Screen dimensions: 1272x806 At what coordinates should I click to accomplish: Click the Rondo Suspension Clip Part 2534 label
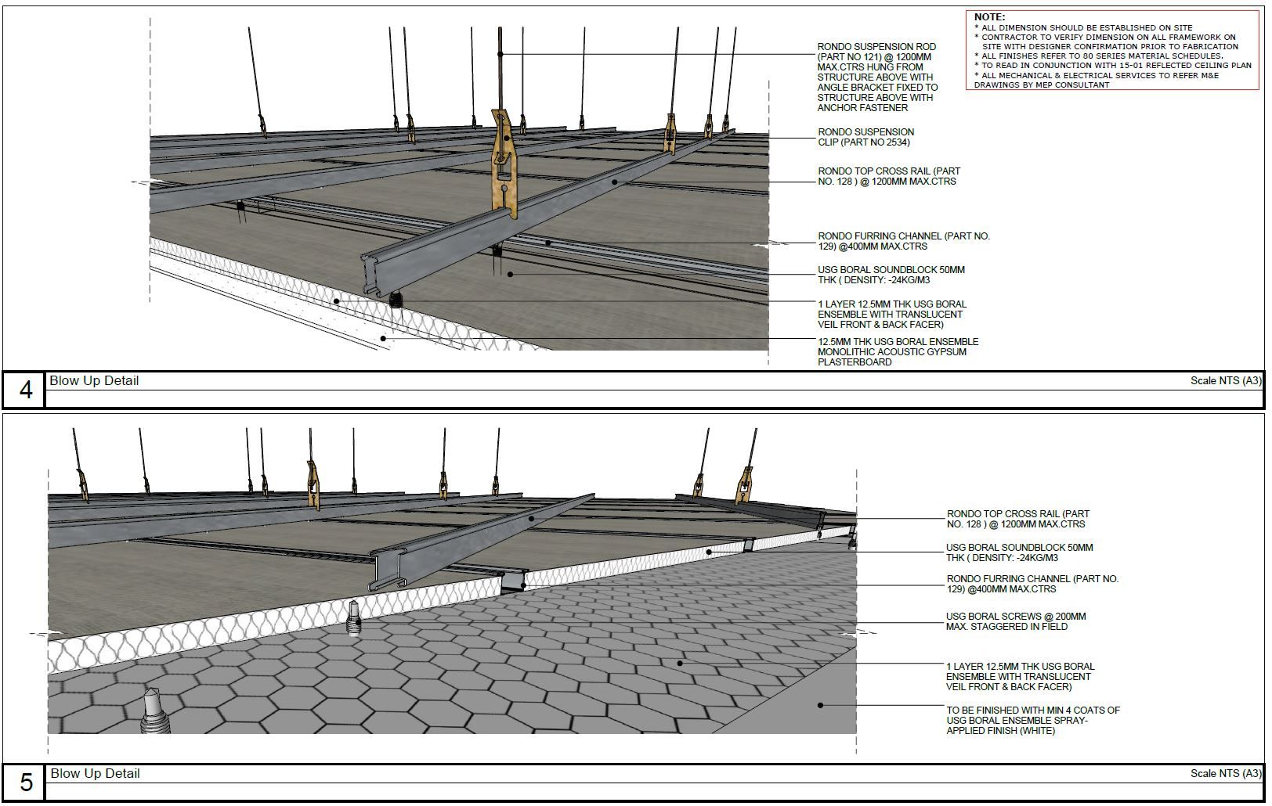(x=865, y=138)
